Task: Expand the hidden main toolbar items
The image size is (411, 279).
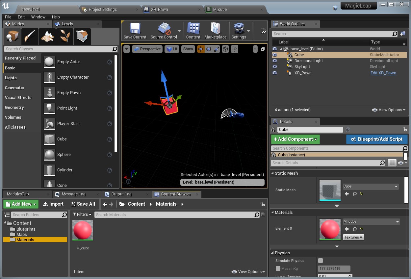Action: [x=264, y=31]
